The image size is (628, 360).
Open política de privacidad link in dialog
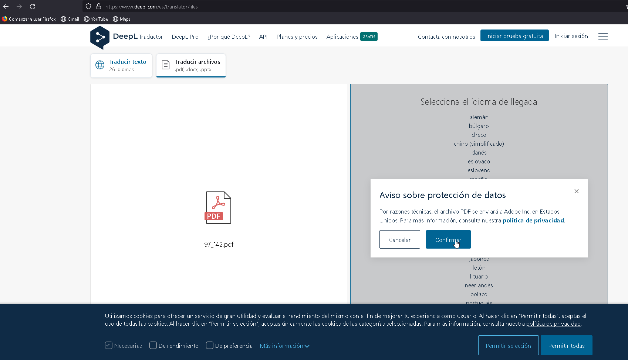(x=533, y=221)
